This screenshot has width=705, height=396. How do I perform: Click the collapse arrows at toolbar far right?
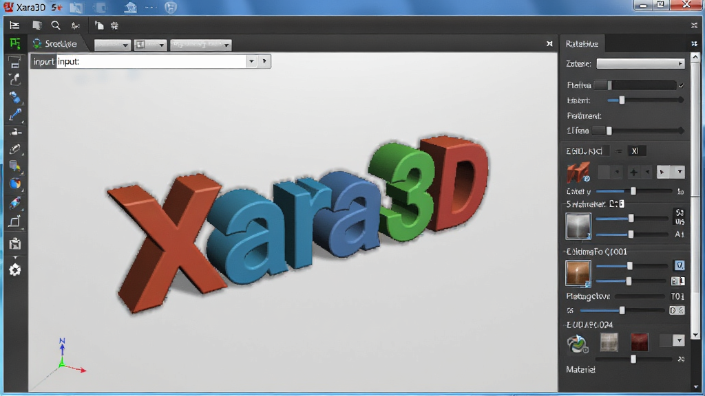[694, 25]
